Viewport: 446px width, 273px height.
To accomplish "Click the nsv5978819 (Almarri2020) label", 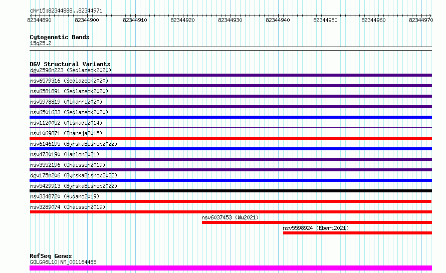I will (66, 102).
